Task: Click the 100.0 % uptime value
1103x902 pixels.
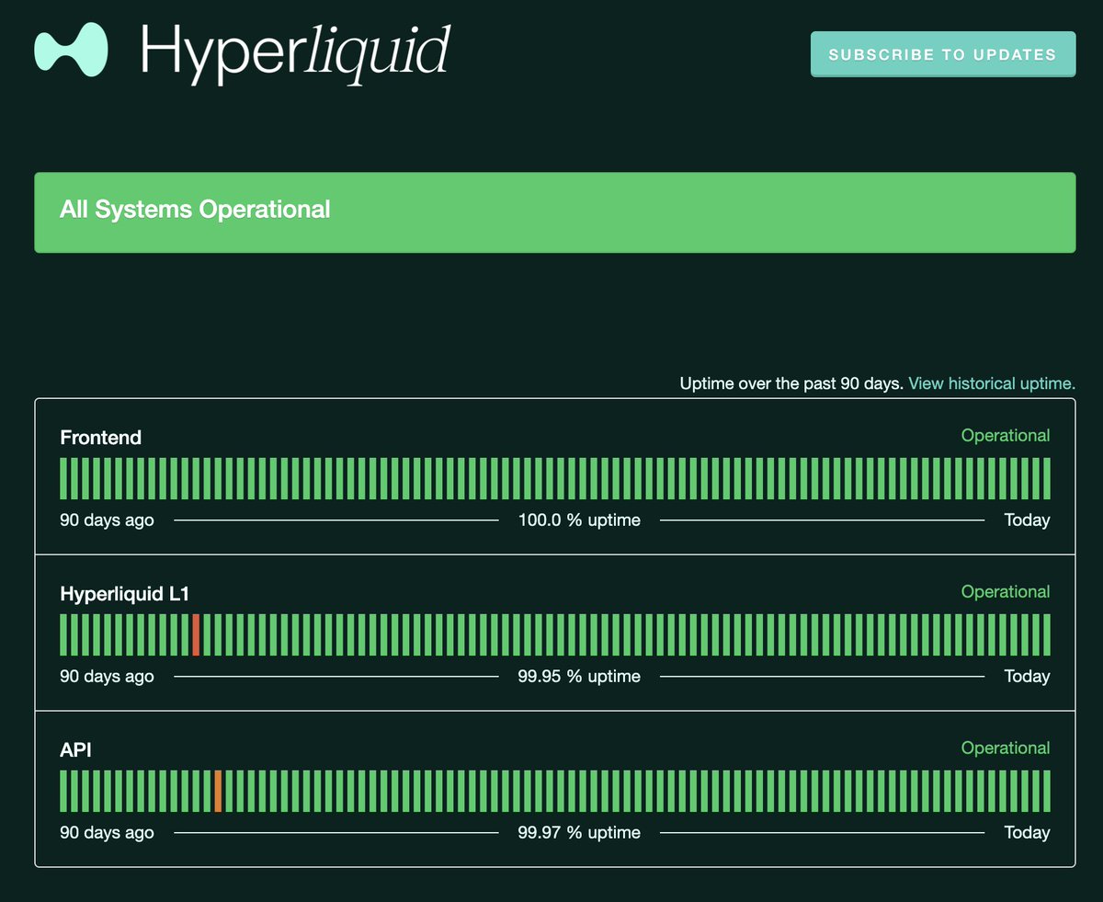Action: coord(579,520)
